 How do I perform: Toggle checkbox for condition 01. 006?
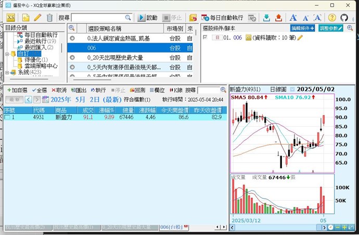(x=205, y=38)
